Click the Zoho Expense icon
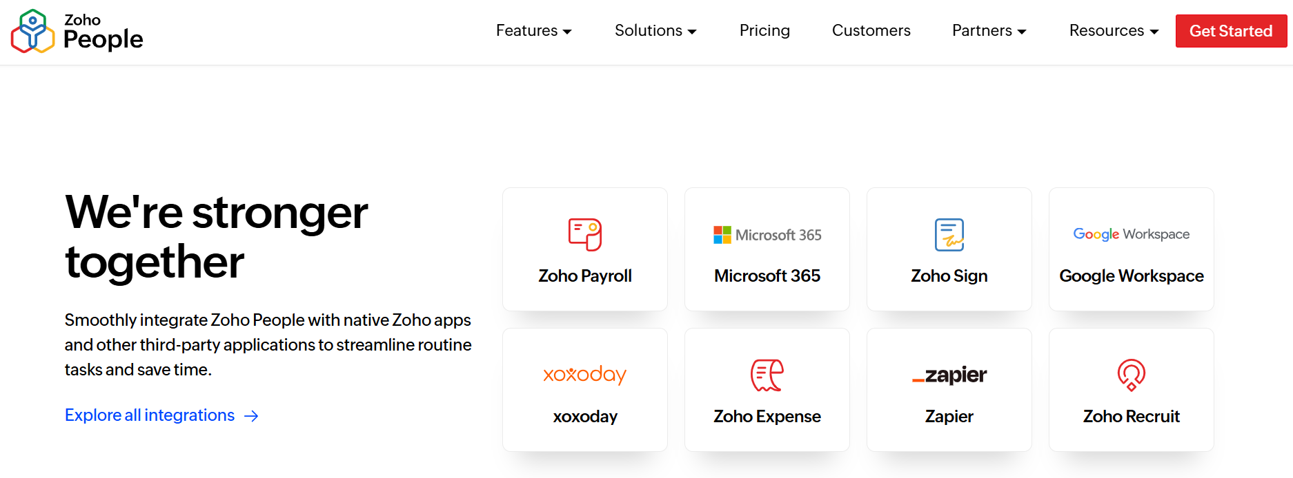This screenshot has height=478, width=1293. point(767,375)
